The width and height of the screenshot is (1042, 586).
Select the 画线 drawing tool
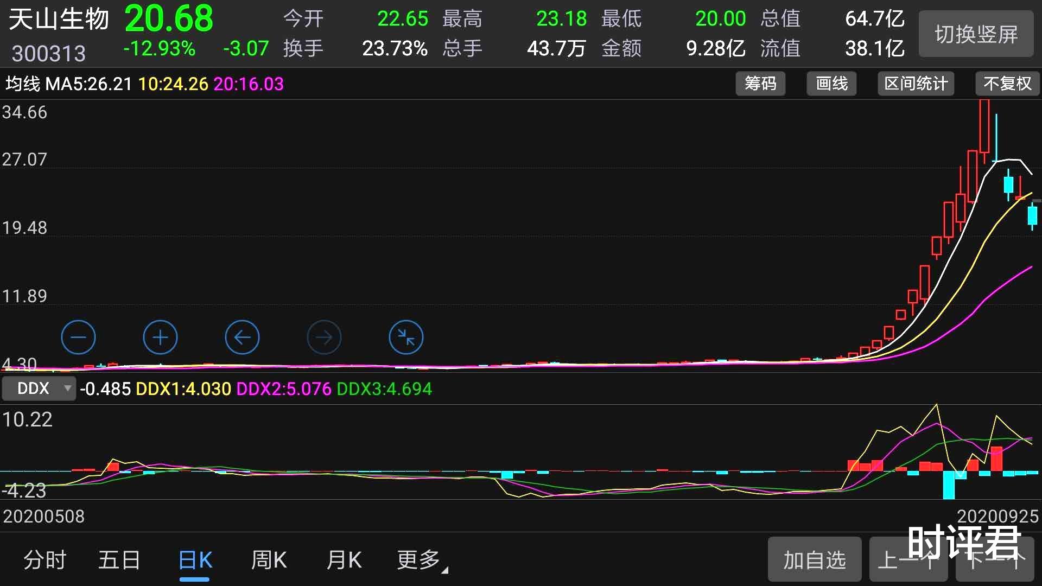click(x=831, y=84)
